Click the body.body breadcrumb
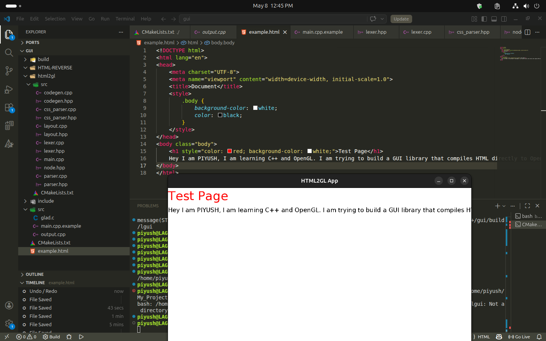Viewport: 546px width, 341px height. [220, 42]
